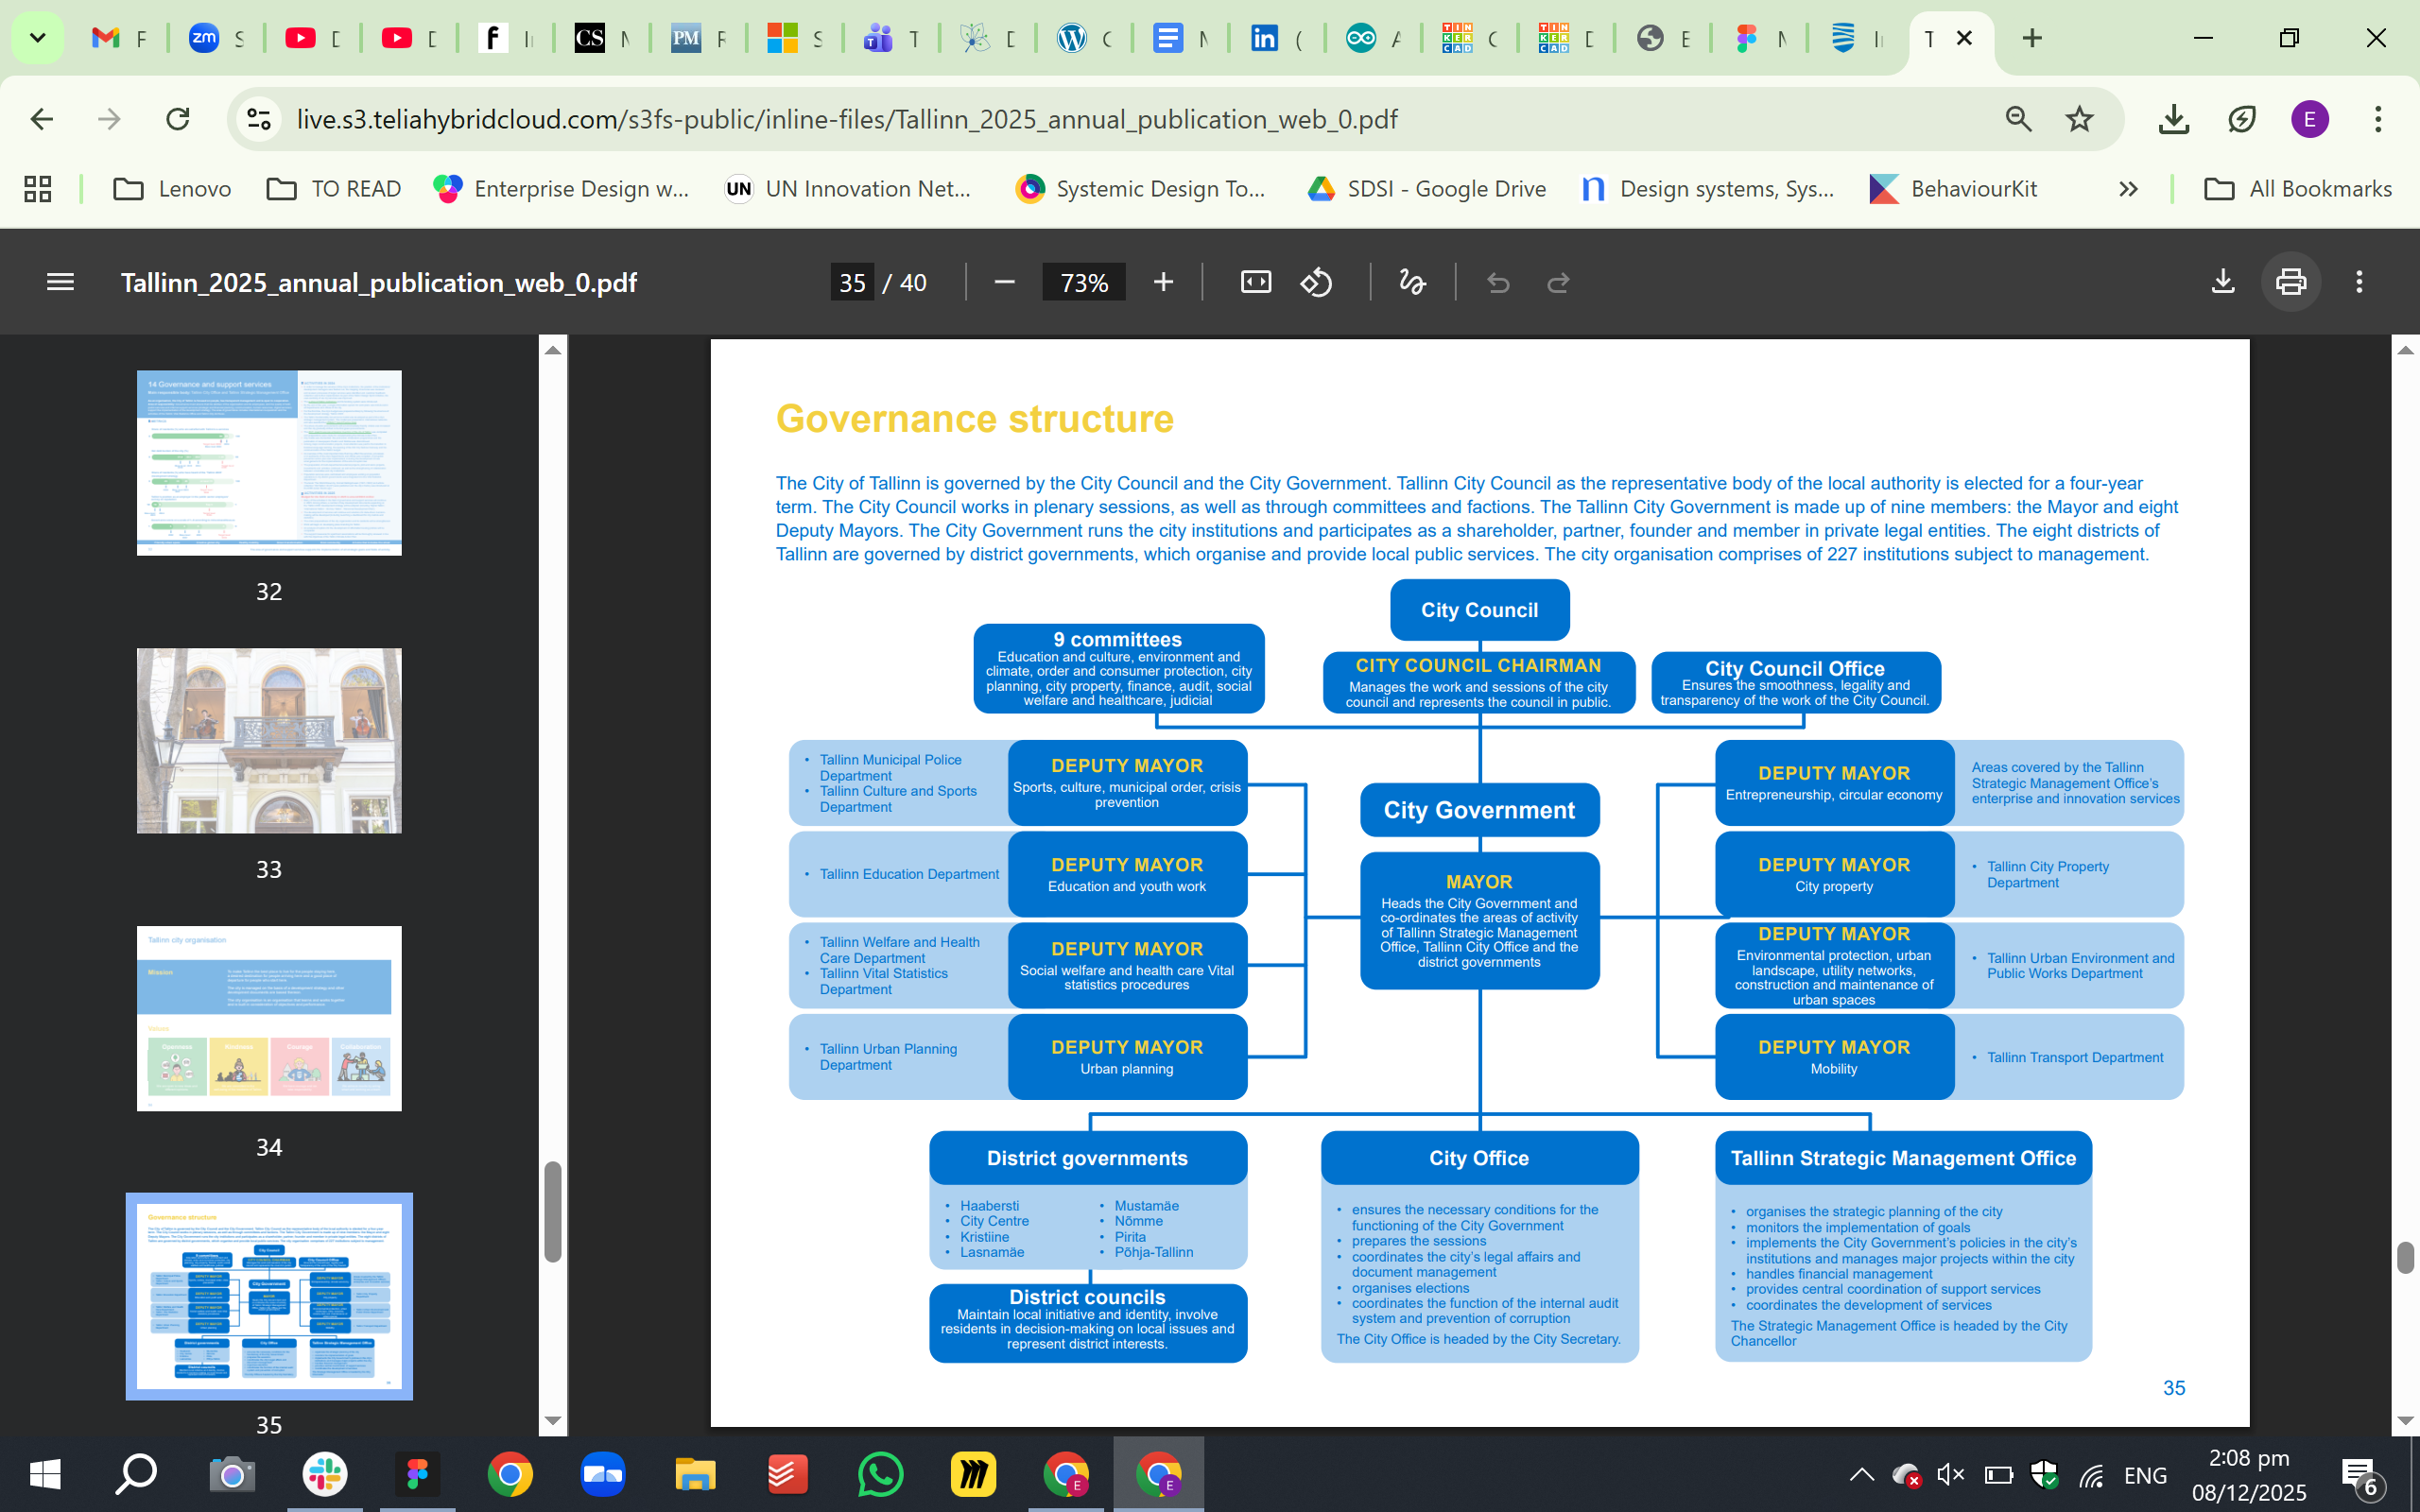Click the thumbnail panel scrollbar handle
The image size is (2420, 1512).
[552, 1210]
